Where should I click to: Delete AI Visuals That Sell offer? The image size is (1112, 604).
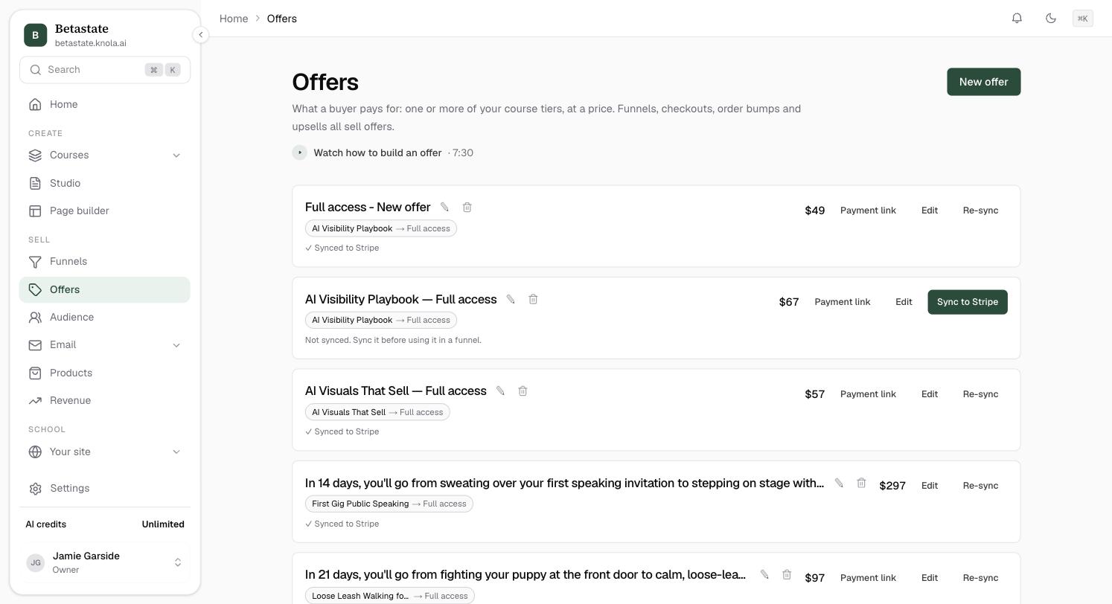point(523,391)
